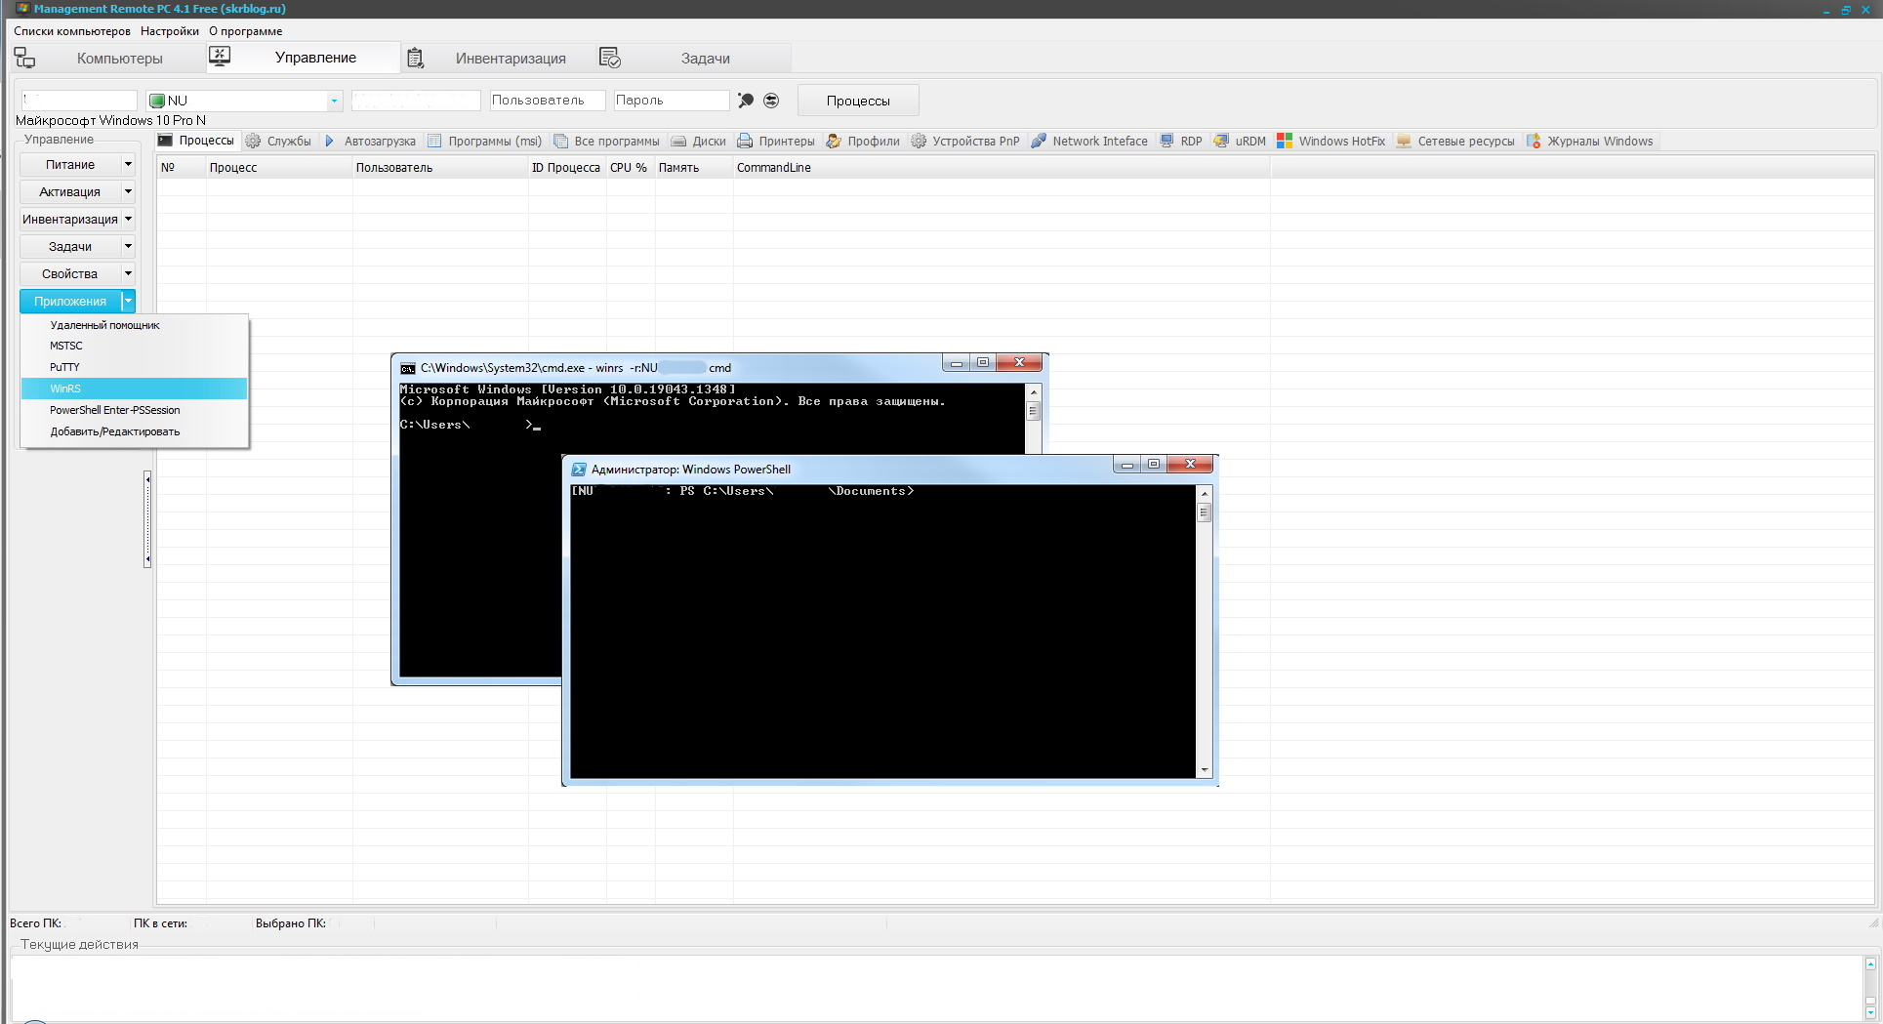
Task: Click the Питание button
Action: [70, 164]
